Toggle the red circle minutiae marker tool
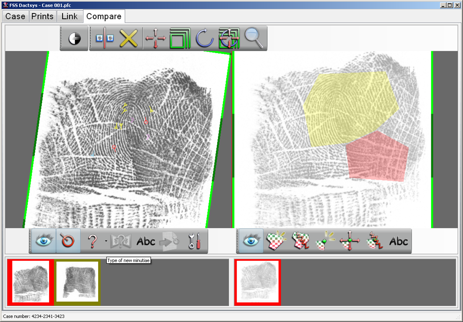Image resolution: width=463 pixels, height=322 pixels. 68,240
